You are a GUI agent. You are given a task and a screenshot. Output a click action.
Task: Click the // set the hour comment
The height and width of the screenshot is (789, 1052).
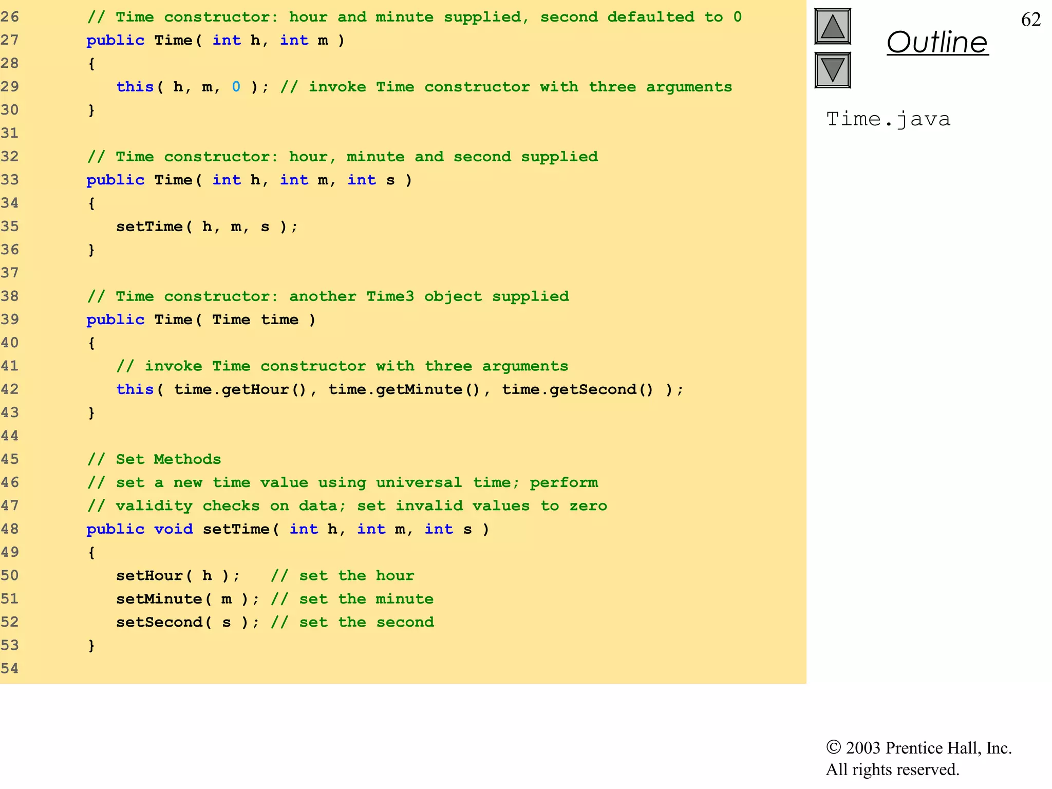tap(343, 575)
